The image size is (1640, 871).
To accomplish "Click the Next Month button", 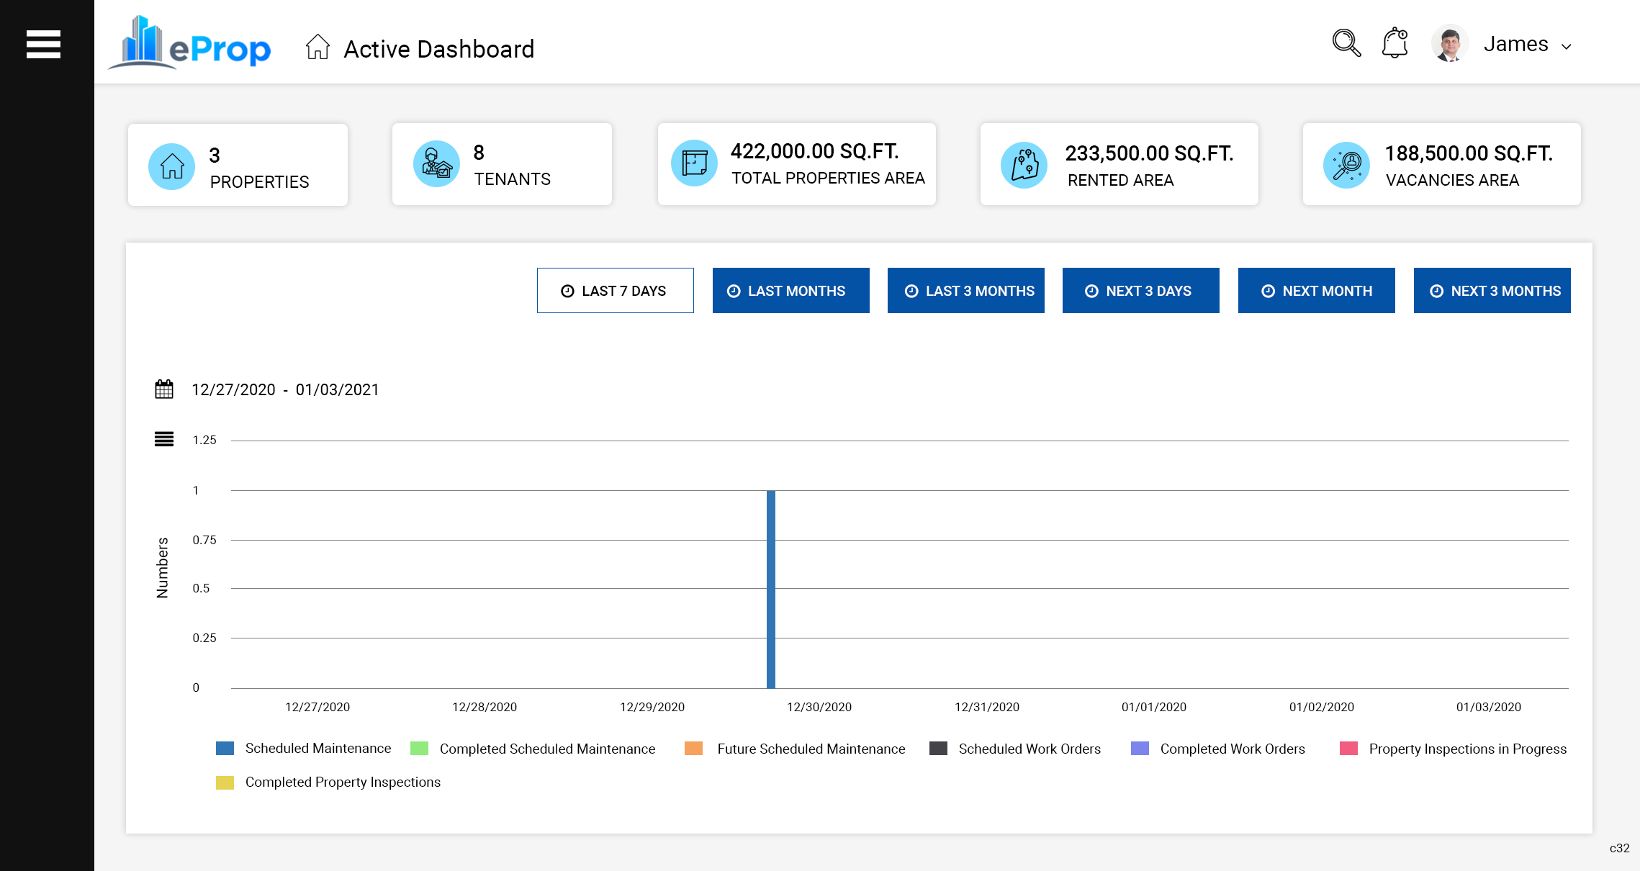I will (x=1316, y=291).
